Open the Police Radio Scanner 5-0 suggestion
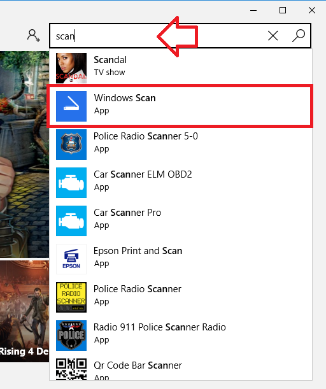 pos(180,145)
